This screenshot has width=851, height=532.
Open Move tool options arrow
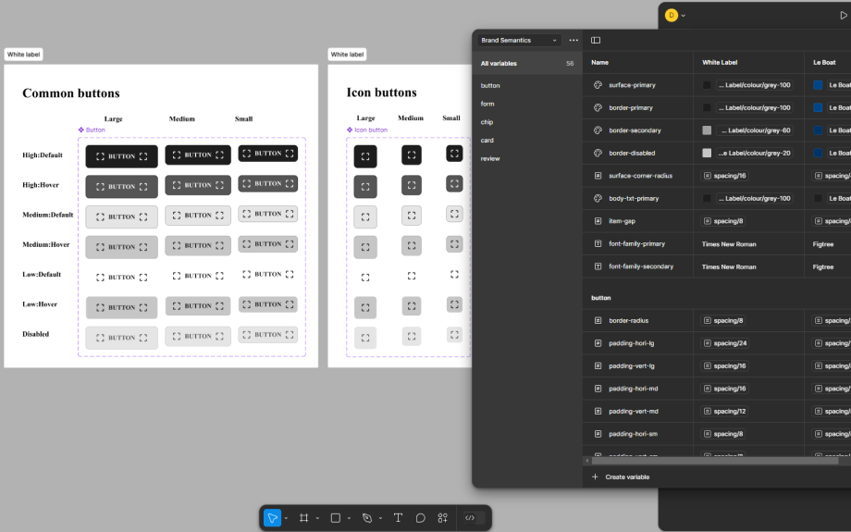[x=286, y=518]
